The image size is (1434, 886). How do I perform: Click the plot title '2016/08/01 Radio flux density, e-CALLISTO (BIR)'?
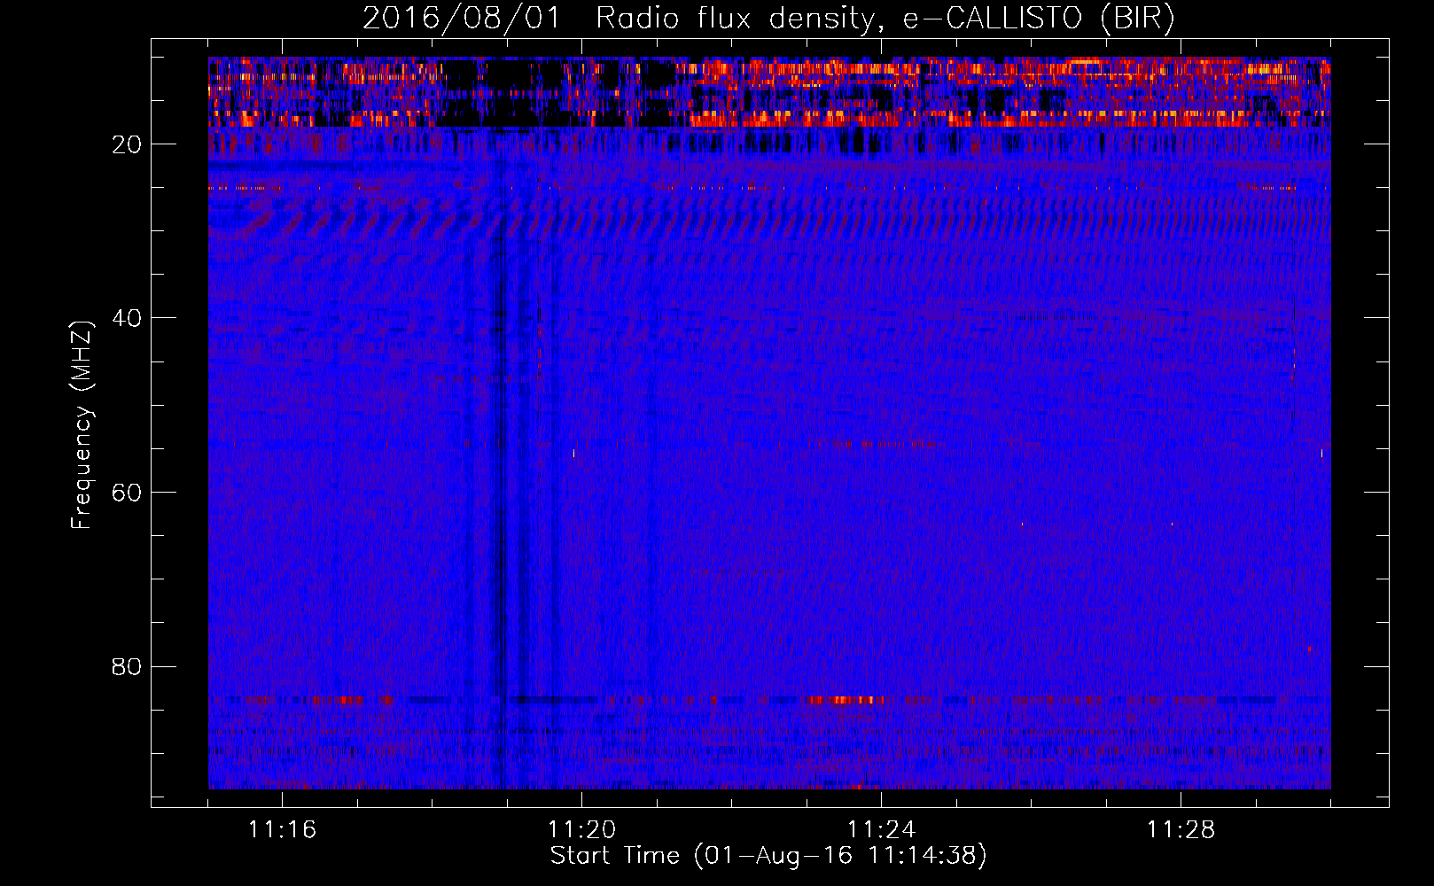(768, 18)
